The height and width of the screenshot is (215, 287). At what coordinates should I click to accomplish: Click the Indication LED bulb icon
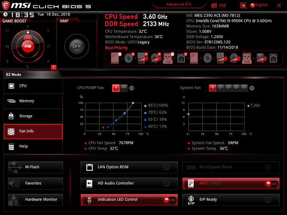[x=89, y=199]
